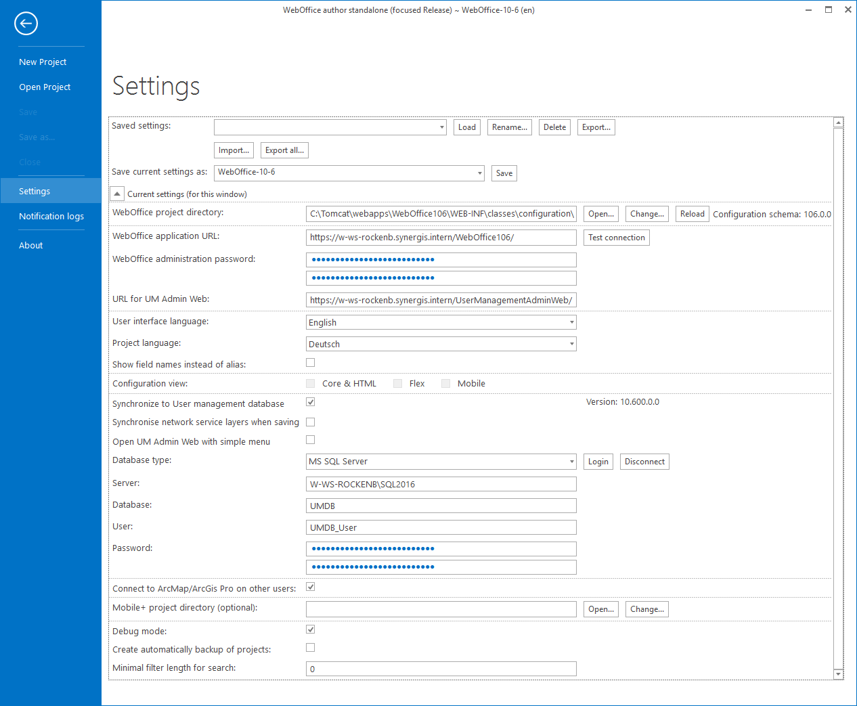Enable Synchronise network service layers when saving
857x706 pixels.
[x=310, y=421]
